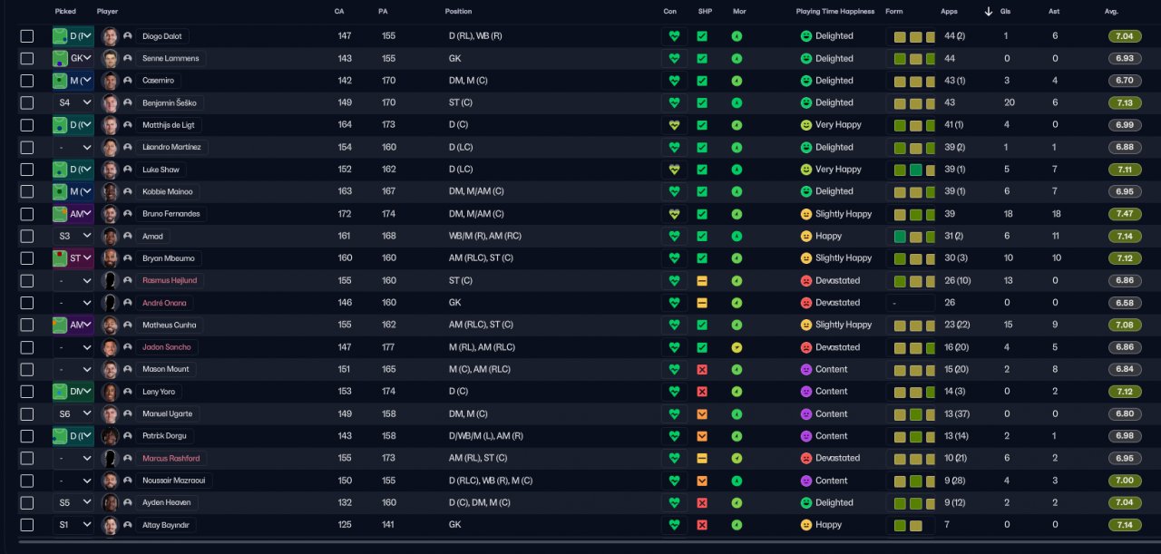Viewport: 1161px width, 554px height.
Task: Open Patrick Dorgu's player name link
Action: click(166, 436)
